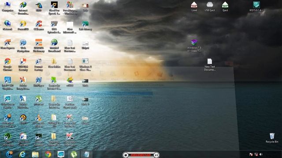Open the network status tray icon
The image size is (282, 158).
256,154
